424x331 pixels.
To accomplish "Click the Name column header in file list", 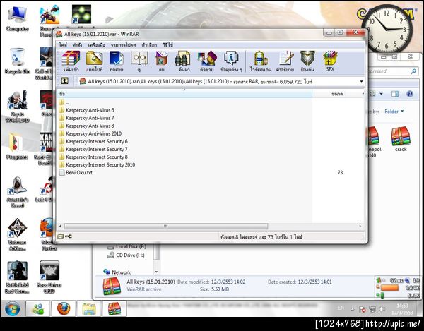I will (x=184, y=94).
